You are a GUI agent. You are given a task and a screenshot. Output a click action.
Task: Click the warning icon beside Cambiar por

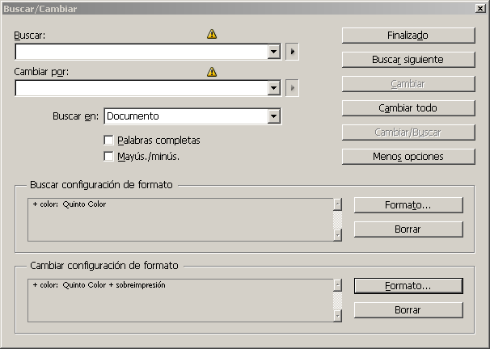(212, 72)
